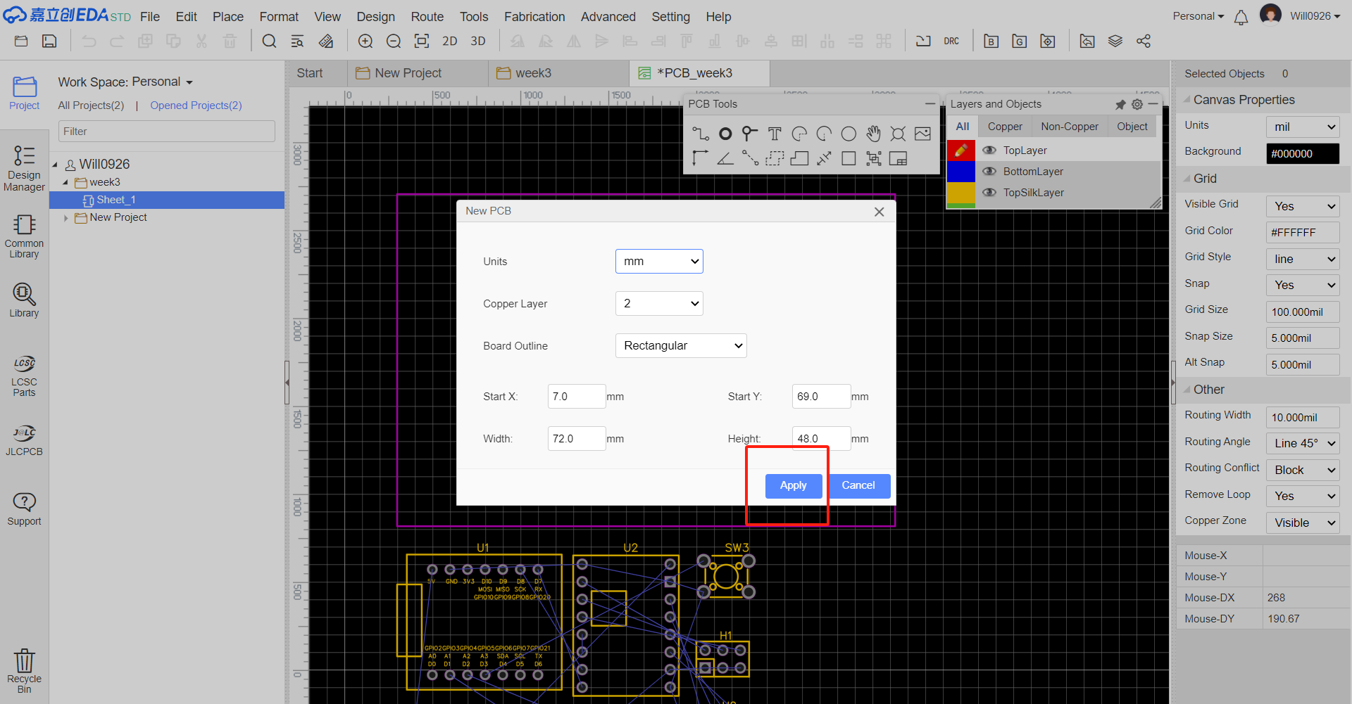Viewport: 1352px width, 704px height.
Task: Click the Zoom In toolbar icon
Action: [365, 41]
